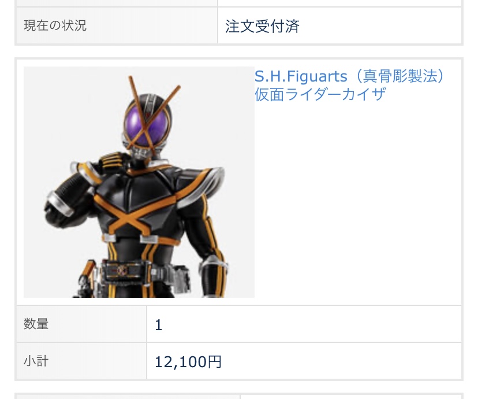Select the 小計 label cell
The height and width of the screenshot is (399, 478).
coord(81,361)
